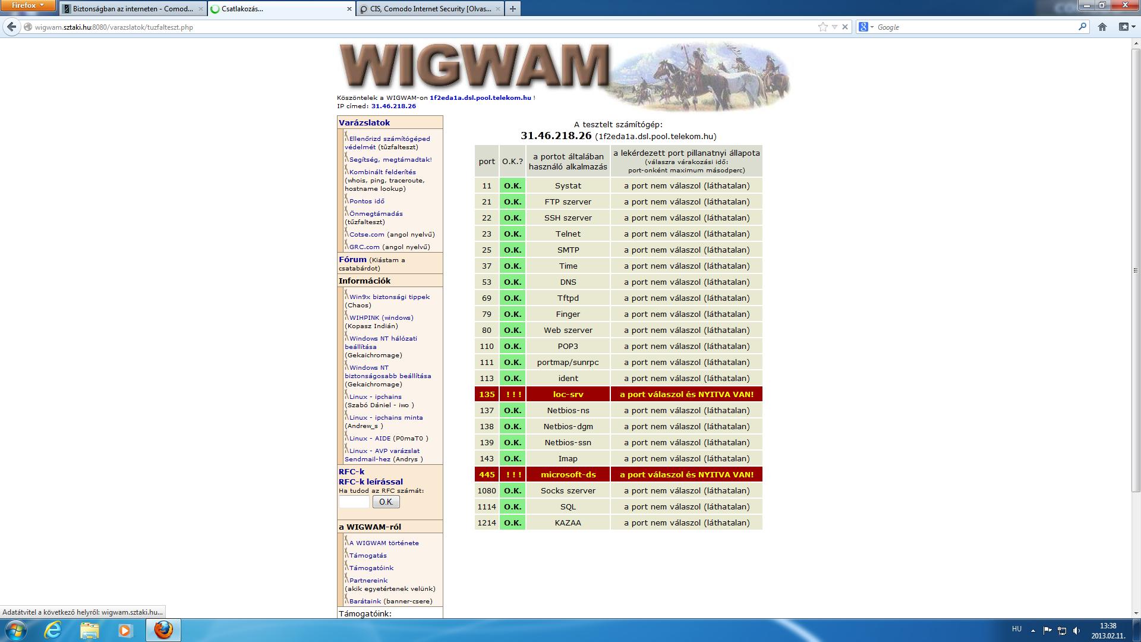Open Barátaink link
Image resolution: width=1141 pixels, height=642 pixels.
click(365, 601)
